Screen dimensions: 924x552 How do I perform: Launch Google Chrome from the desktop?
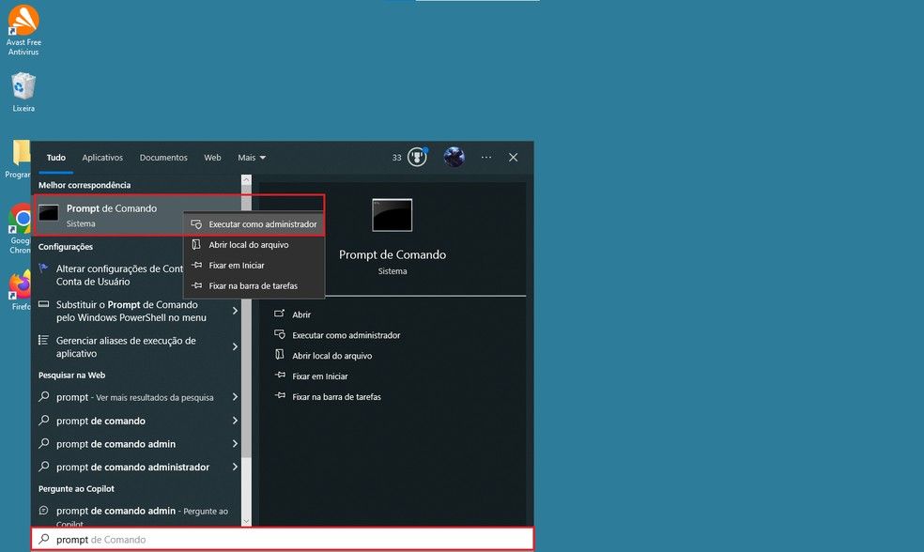coord(21,219)
